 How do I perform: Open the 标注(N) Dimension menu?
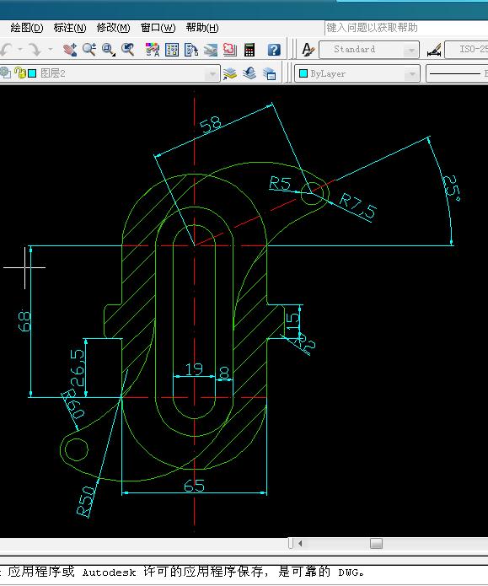point(70,28)
